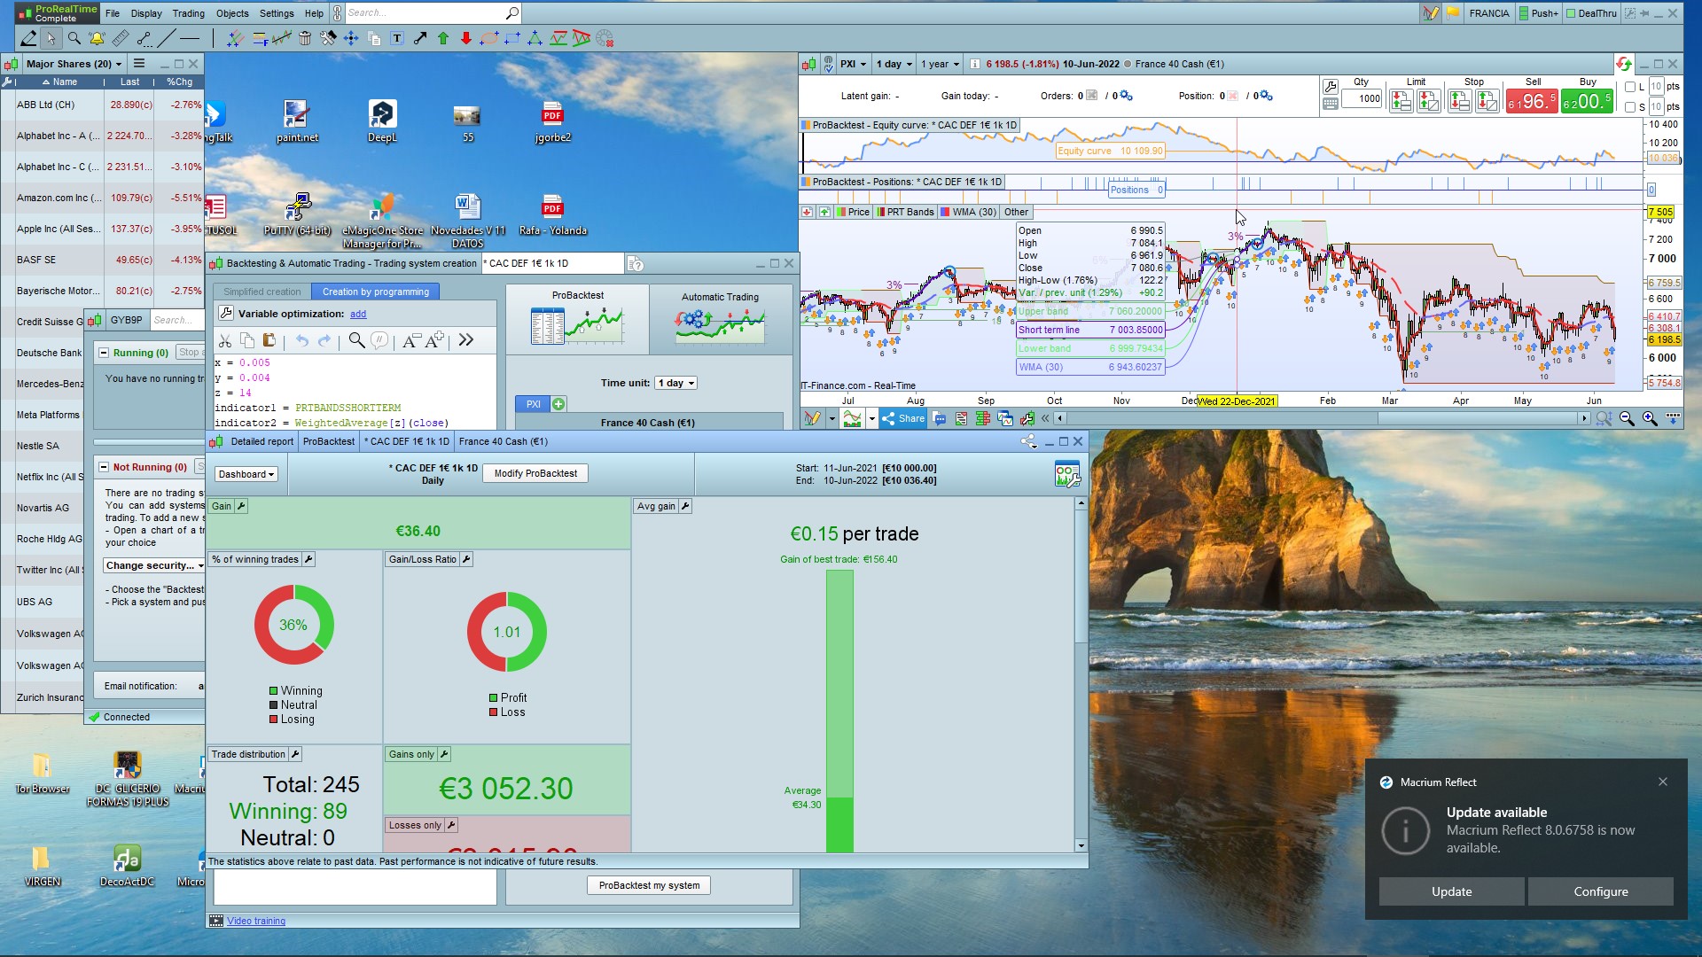Open the 1 day timeframe dropdown
The height and width of the screenshot is (957, 1702).
point(893,64)
